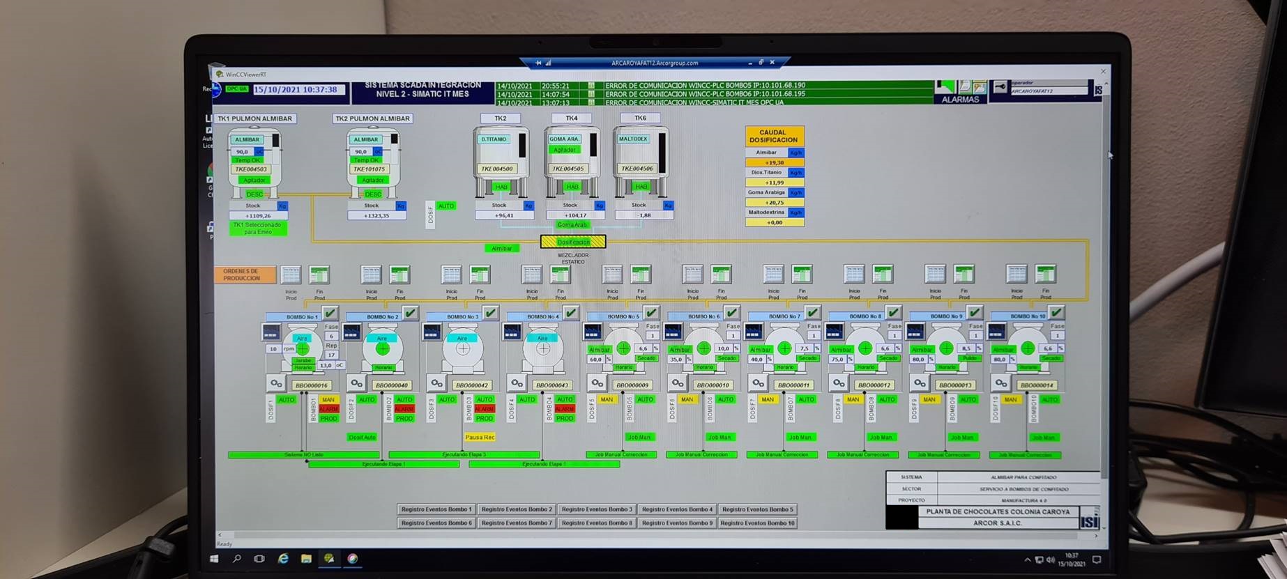Click the key icon beside operador field

(1000, 87)
